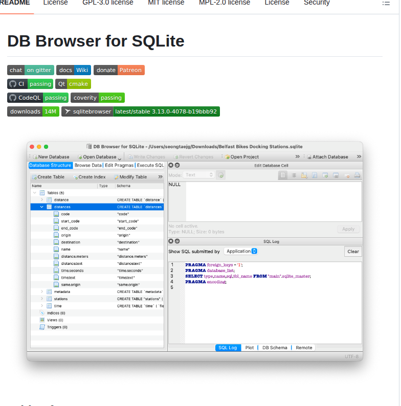Open the downloads 14M badge

[x=33, y=111]
